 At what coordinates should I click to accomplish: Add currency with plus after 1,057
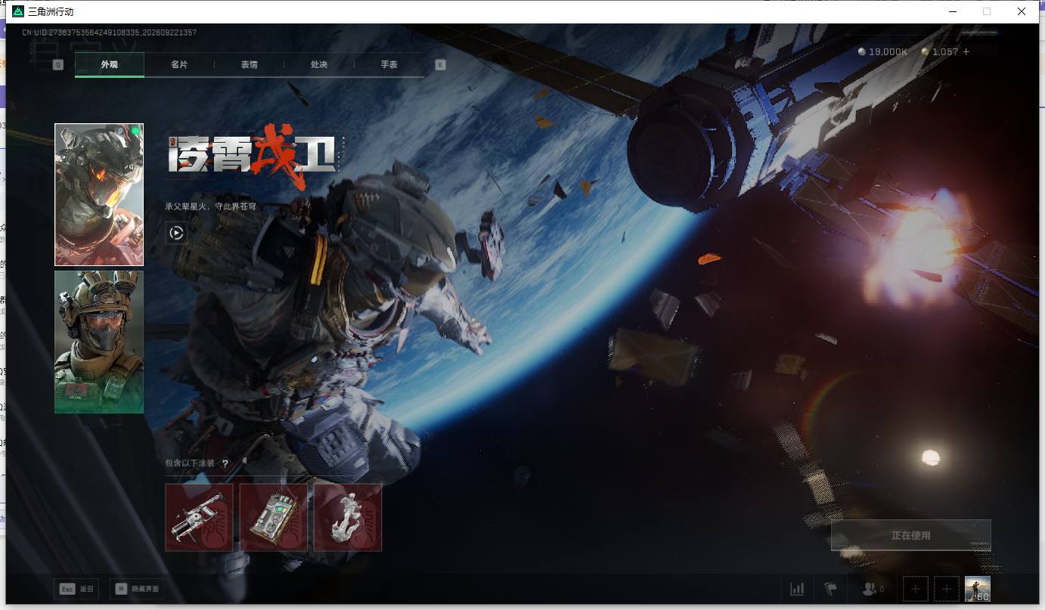click(x=966, y=51)
